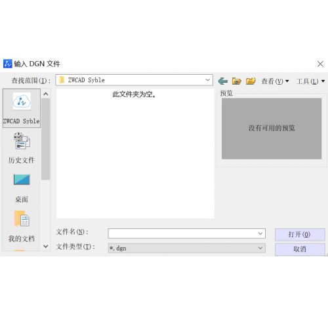Viewport: 328px width, 315px height.
Task: Go up one folder level icon
Action: 236,81
